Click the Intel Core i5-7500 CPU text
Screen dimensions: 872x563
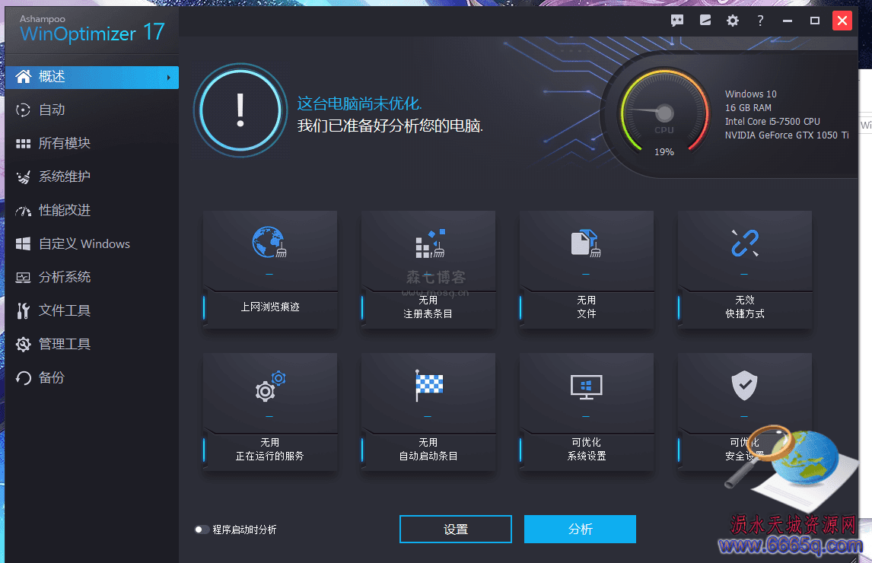coord(772,121)
